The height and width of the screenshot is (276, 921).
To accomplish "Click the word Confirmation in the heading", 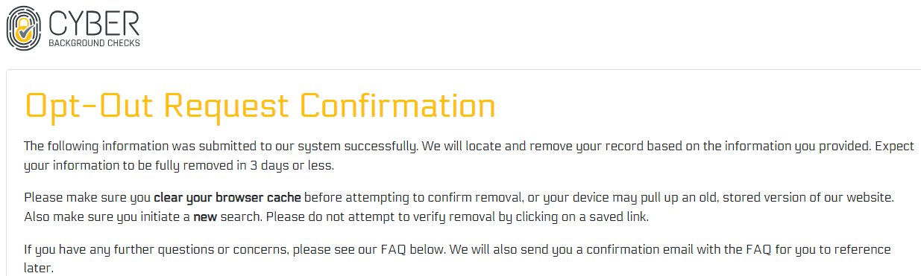I will [398, 106].
